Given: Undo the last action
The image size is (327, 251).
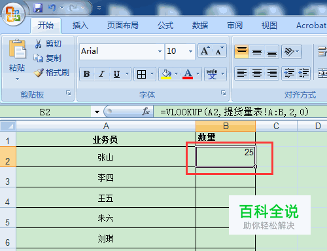Looking at the screenshot, I should point(52,8).
